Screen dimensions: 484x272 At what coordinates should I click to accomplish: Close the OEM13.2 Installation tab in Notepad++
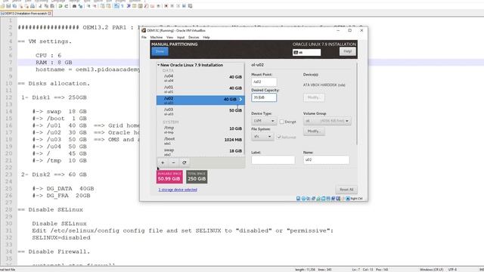pyautogui.click(x=49, y=14)
